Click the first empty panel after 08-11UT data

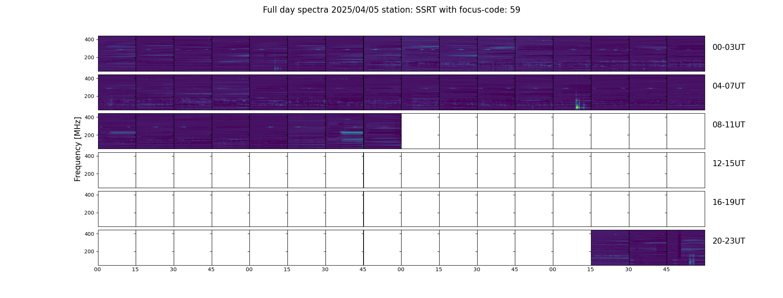(x=420, y=131)
